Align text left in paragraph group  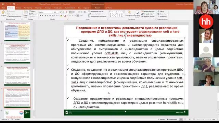pos(70,16)
